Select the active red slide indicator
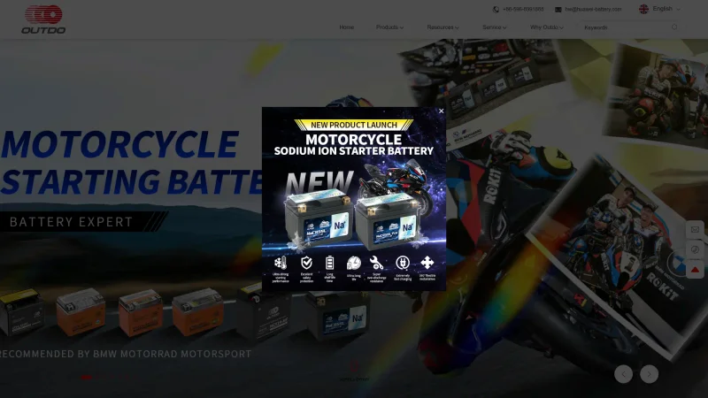Image resolution: width=708 pixels, height=398 pixels. 86,378
